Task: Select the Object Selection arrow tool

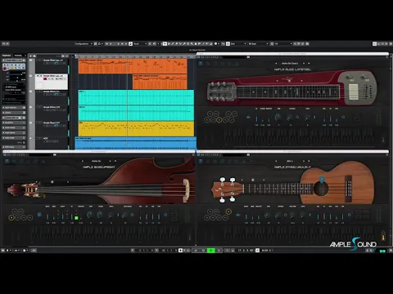Action: click(x=165, y=43)
